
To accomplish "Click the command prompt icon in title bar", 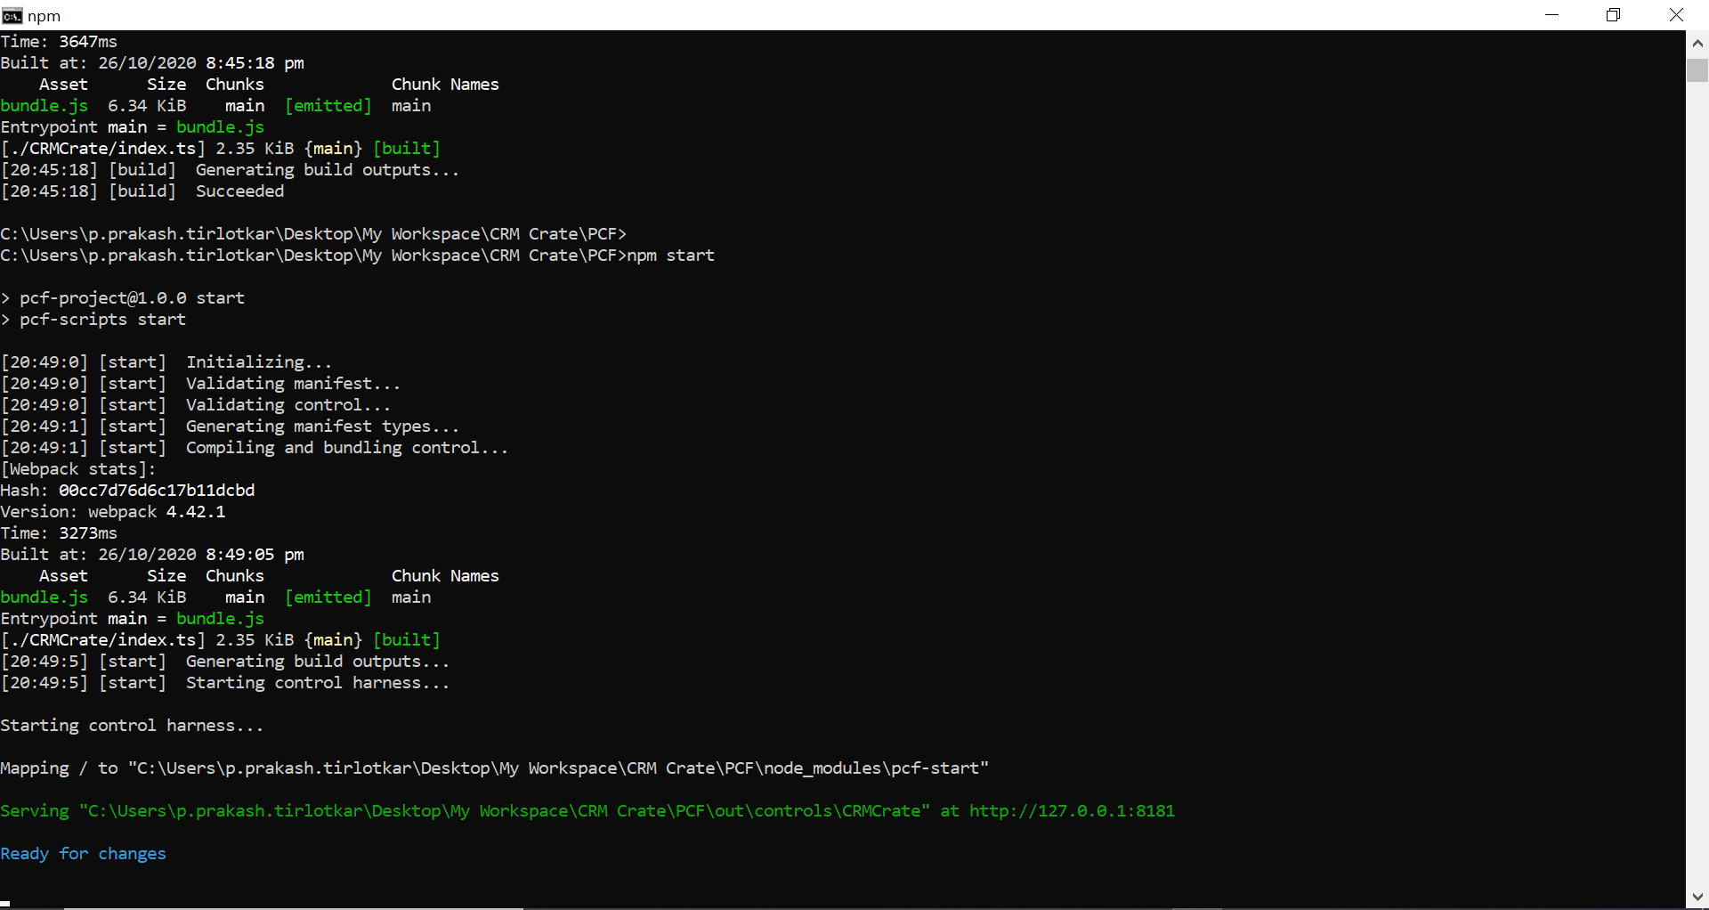I will (x=12, y=15).
